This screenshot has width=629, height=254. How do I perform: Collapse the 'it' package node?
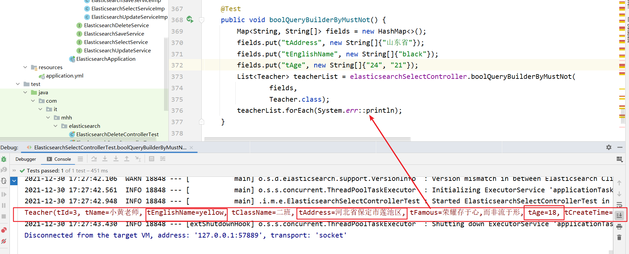click(40, 109)
